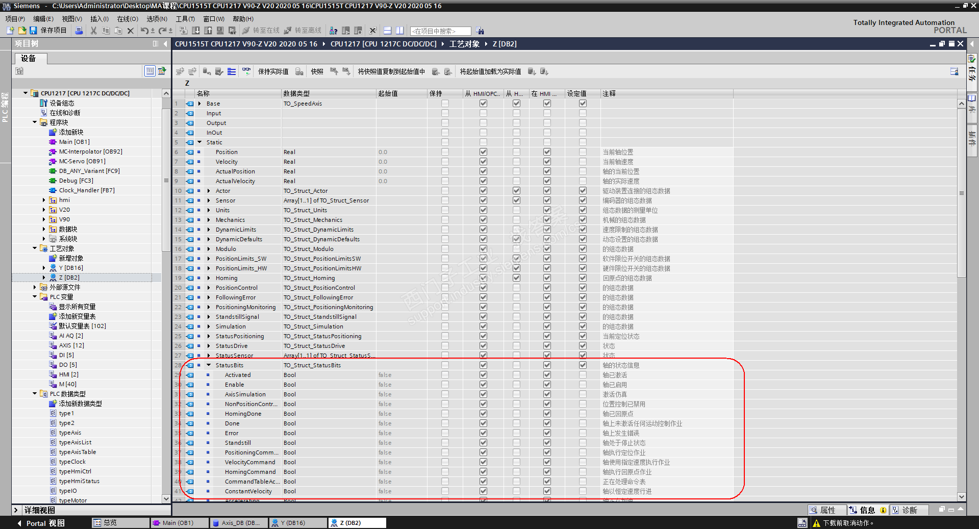Click the download to device icon
The image size is (979, 529).
(196, 31)
